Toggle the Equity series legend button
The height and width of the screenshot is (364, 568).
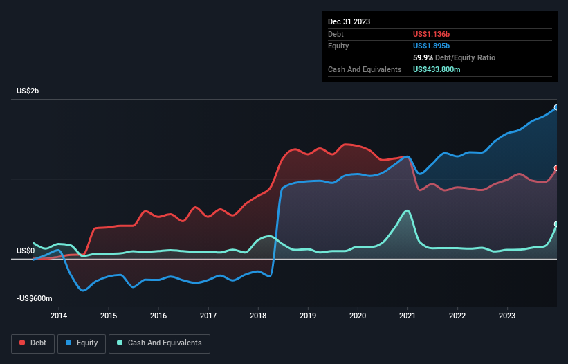click(82, 343)
